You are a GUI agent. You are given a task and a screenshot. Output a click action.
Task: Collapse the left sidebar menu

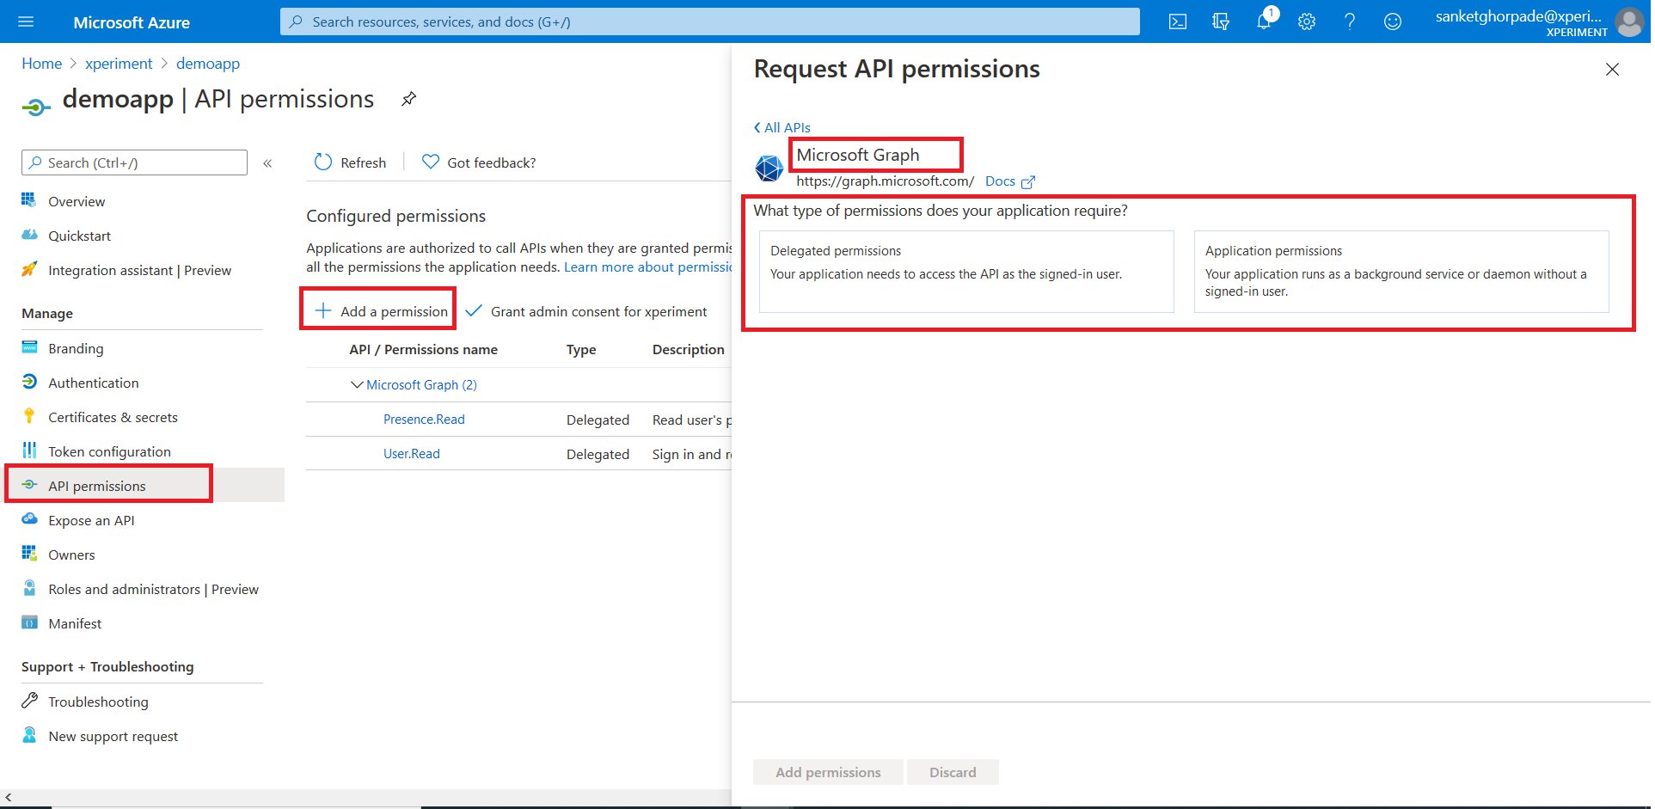(x=267, y=163)
